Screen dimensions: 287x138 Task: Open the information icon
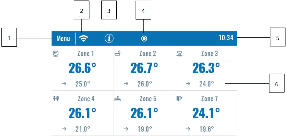[109, 38]
